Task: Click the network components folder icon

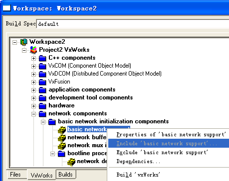Action: point(42,114)
